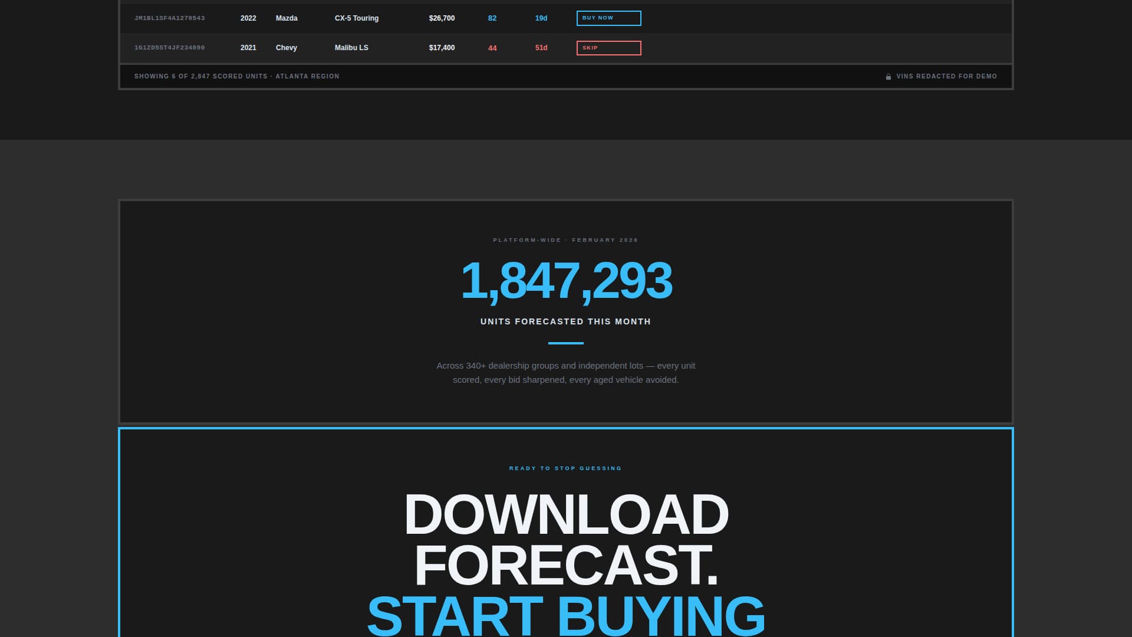Viewport: 1132px width, 637px height.
Task: Click the 19d aging indicator
Action: pyautogui.click(x=540, y=18)
